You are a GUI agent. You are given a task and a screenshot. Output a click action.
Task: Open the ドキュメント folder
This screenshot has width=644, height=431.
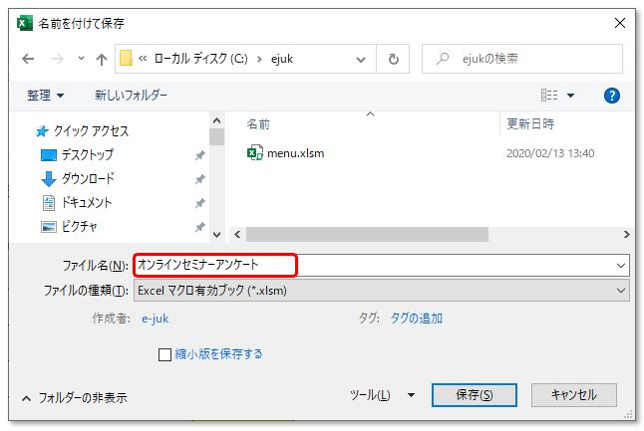click(87, 202)
